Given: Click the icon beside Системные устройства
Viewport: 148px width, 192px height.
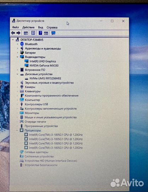Looking at the screenshot, I should pos(22,156).
